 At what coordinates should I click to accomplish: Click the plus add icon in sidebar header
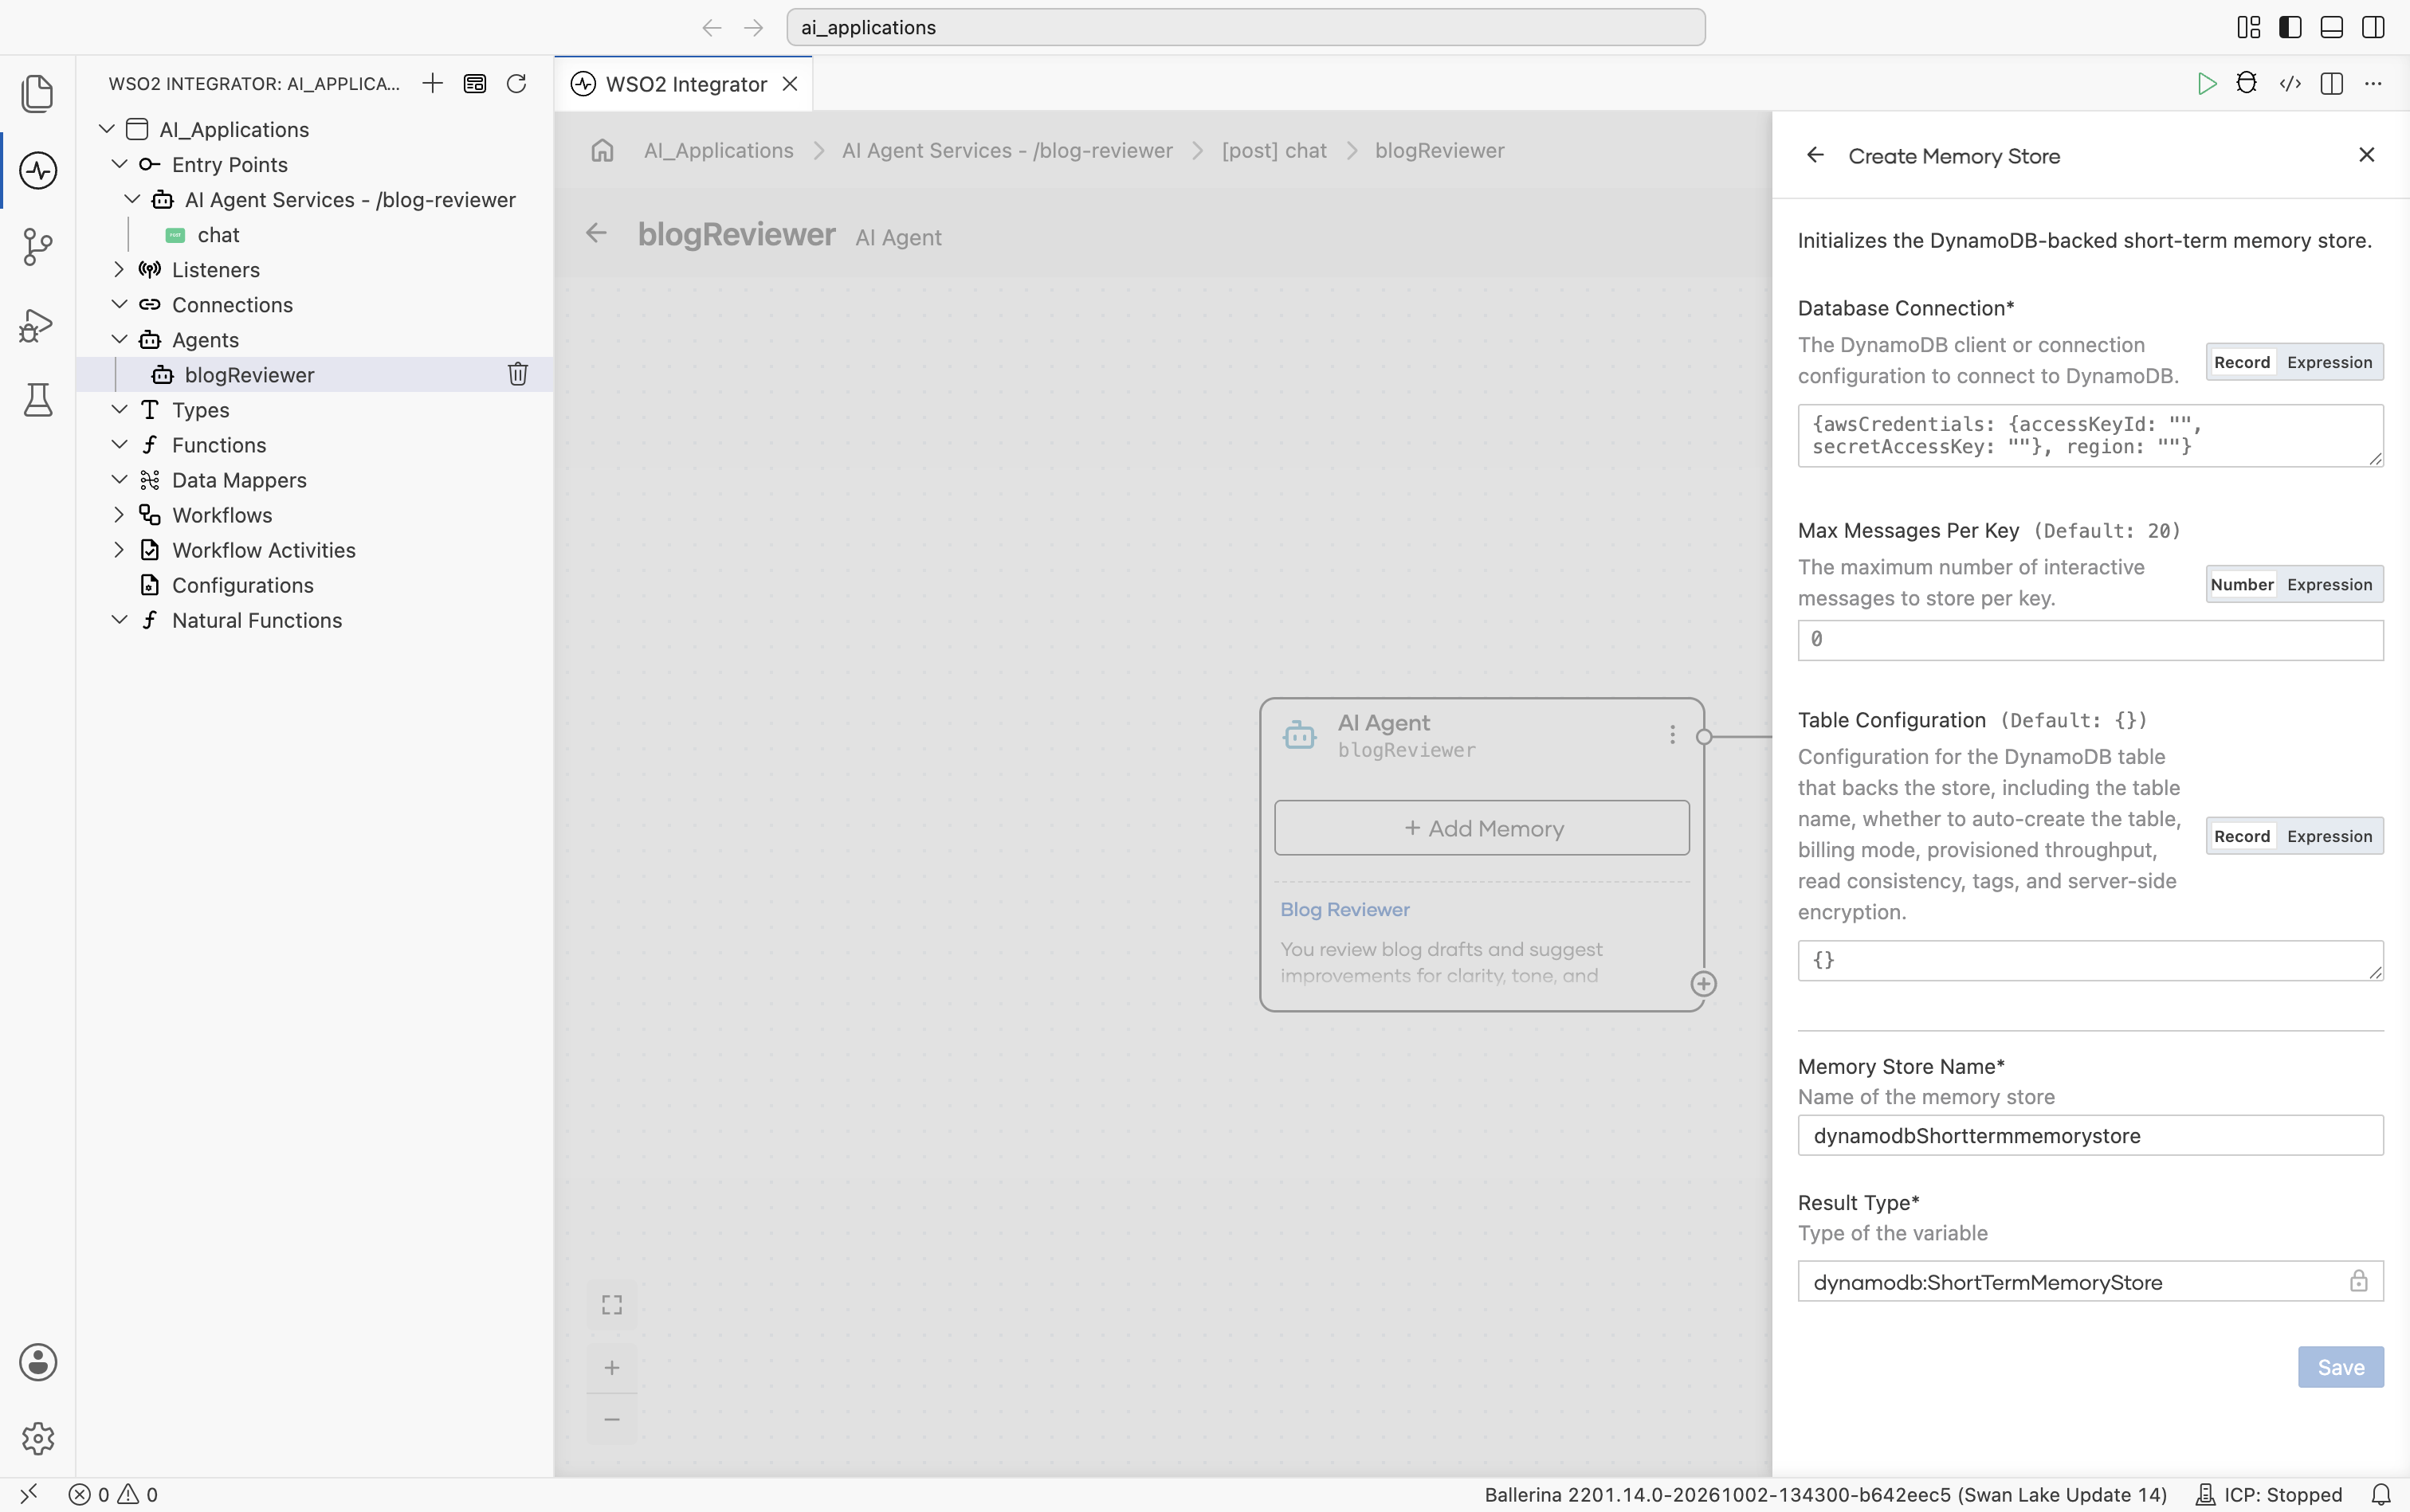pos(432,83)
